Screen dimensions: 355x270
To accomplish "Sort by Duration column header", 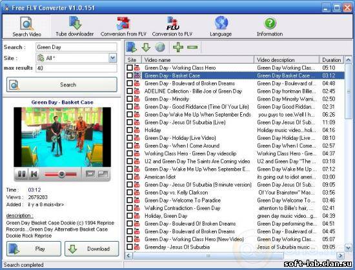I will point(332,60).
